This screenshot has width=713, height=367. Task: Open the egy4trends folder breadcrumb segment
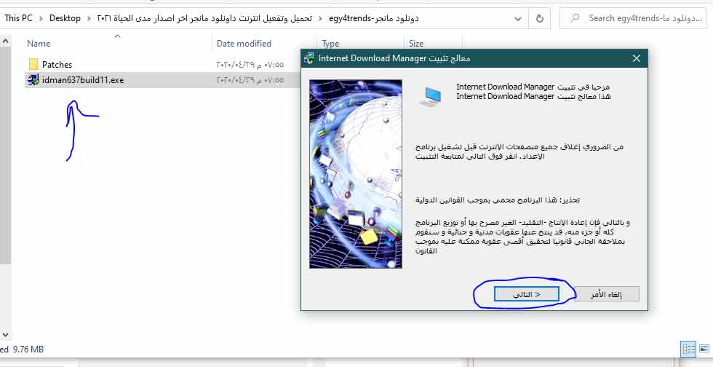click(x=373, y=18)
